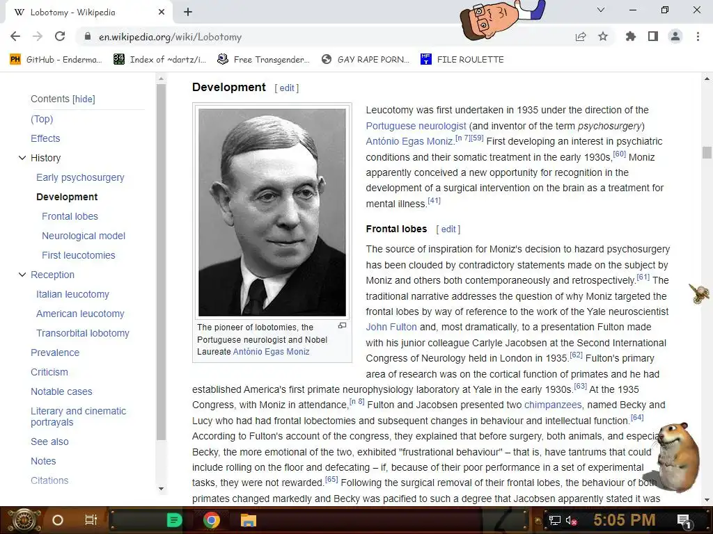The height and width of the screenshot is (534, 713).
Task: Hide the Contents sidebar
Action: [x=84, y=99]
